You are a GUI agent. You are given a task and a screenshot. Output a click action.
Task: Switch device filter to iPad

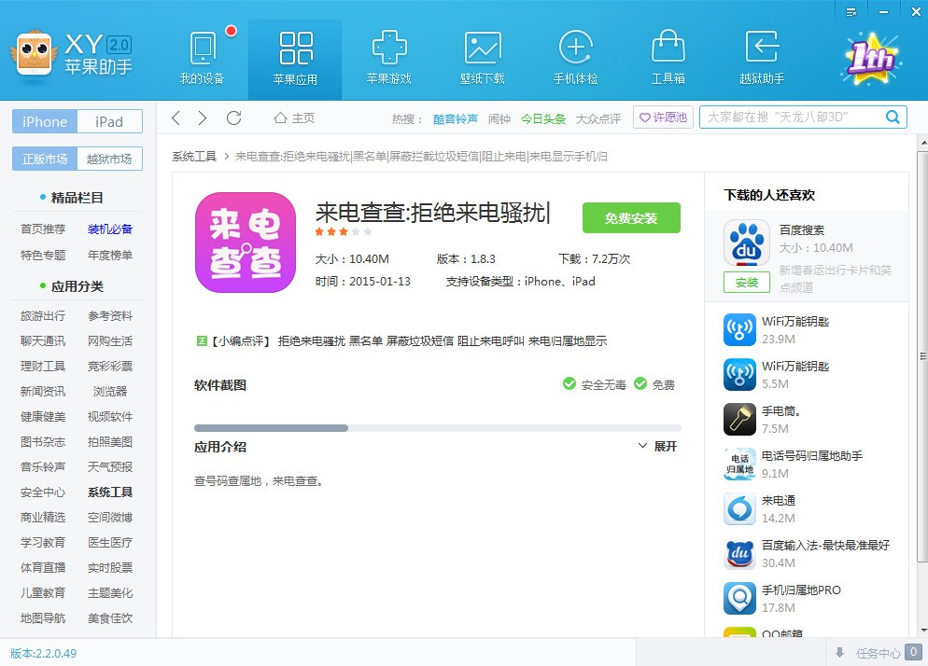click(x=109, y=122)
